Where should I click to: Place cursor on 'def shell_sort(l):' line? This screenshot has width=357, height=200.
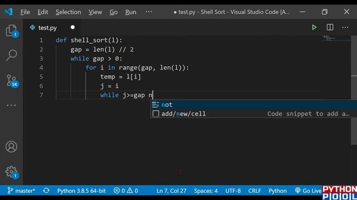(89, 41)
